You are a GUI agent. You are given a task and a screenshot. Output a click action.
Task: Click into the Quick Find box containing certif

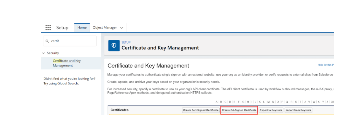[70, 41]
